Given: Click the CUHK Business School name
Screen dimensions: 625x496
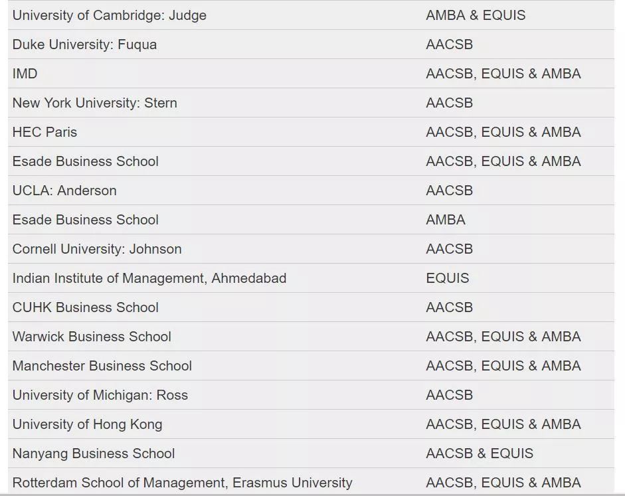Looking at the screenshot, I should (x=85, y=307).
